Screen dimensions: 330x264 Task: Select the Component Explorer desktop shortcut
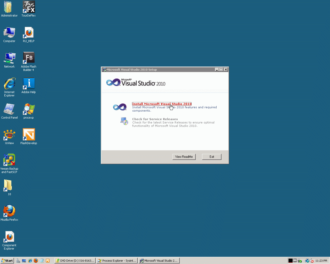[9, 240]
